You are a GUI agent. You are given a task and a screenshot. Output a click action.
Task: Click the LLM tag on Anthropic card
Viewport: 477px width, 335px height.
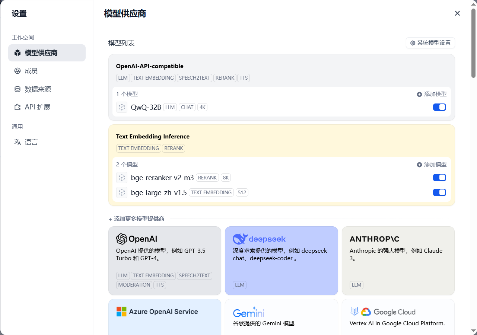pyautogui.click(x=356, y=285)
